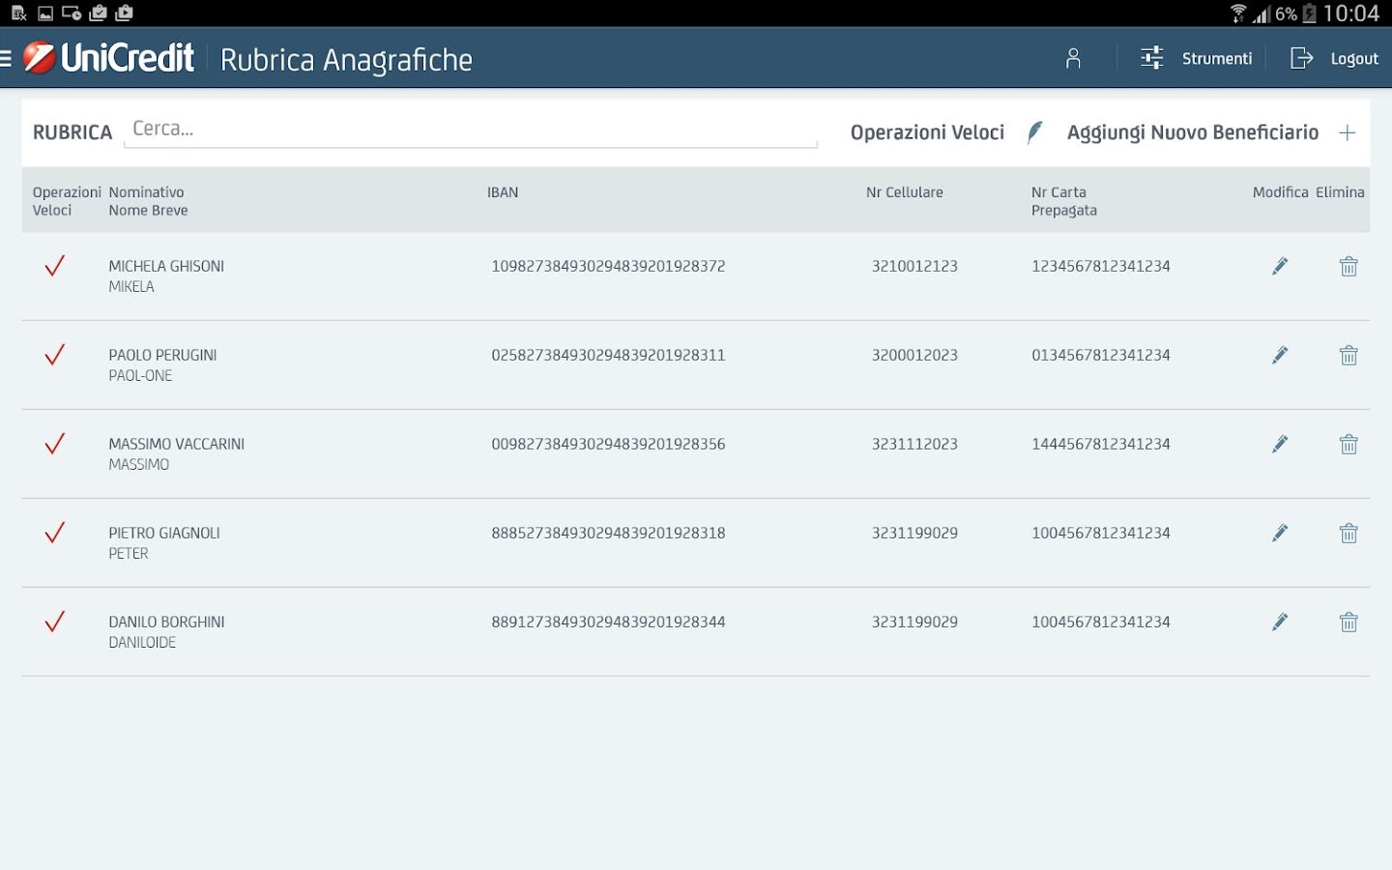Click the short name DANILOIDE
The image size is (1392, 870).
coord(142,642)
